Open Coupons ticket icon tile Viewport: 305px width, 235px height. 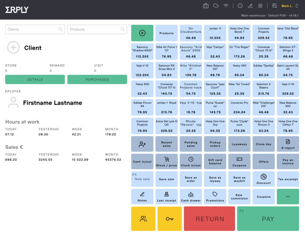tap(239, 162)
